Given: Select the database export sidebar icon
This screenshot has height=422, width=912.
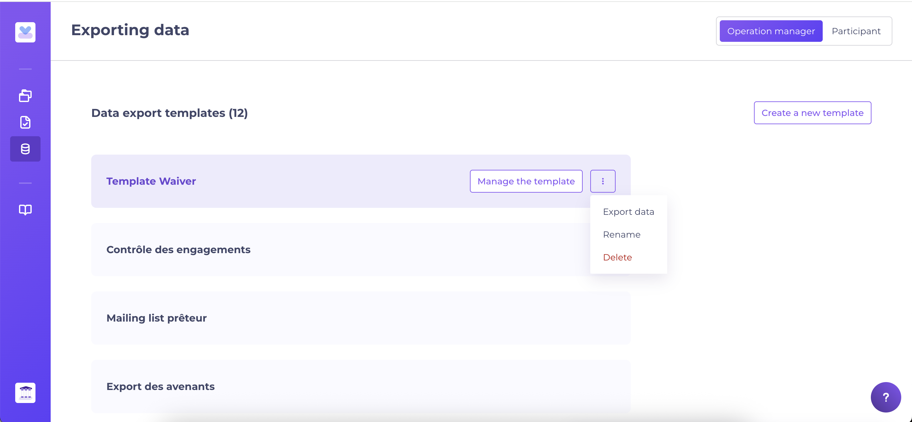Looking at the screenshot, I should click(25, 149).
